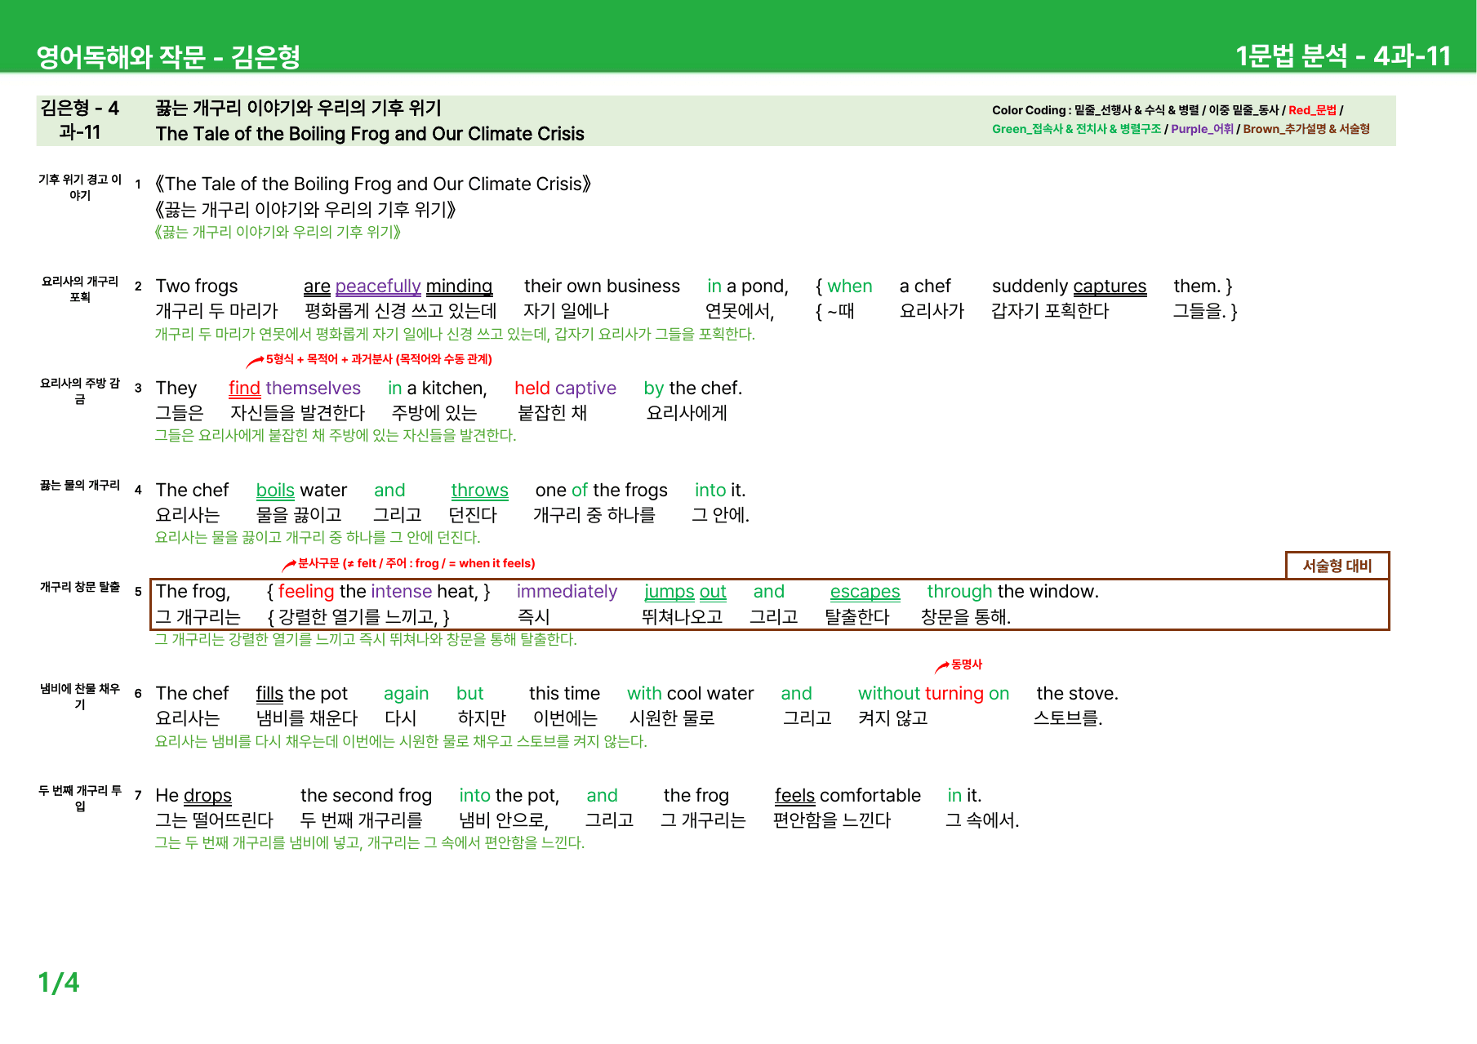Click the 1문법 분석 - 4과-11 header text

pos(1343,56)
